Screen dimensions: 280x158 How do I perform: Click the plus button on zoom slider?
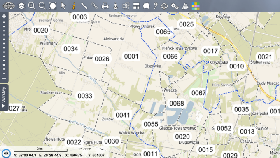tap(4, 16)
